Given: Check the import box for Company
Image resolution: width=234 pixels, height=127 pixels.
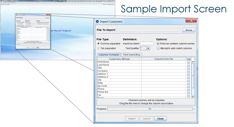Looking at the screenshot, I should pyautogui.click(x=189, y=71).
